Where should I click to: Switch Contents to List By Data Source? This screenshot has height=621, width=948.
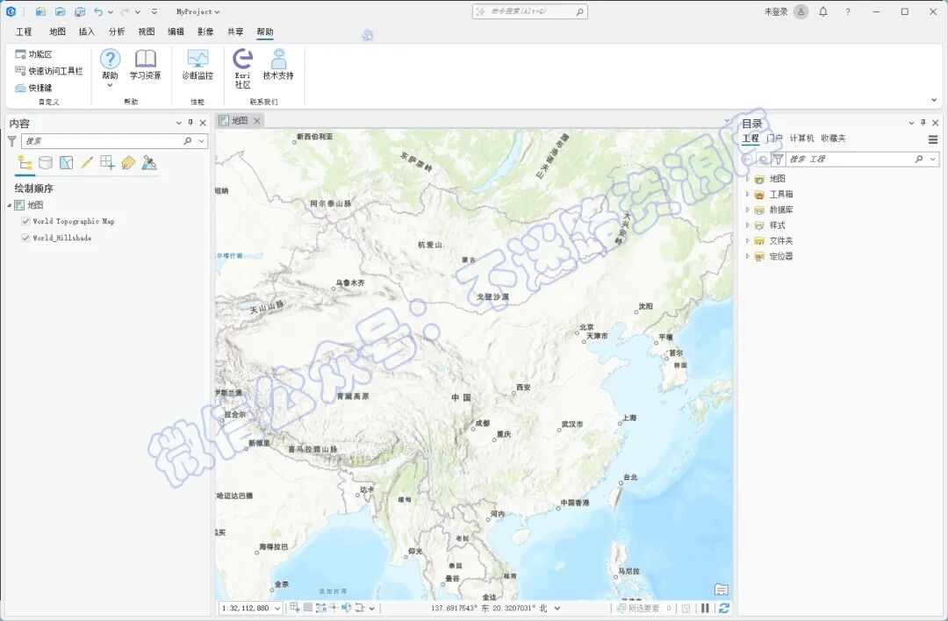[46, 162]
